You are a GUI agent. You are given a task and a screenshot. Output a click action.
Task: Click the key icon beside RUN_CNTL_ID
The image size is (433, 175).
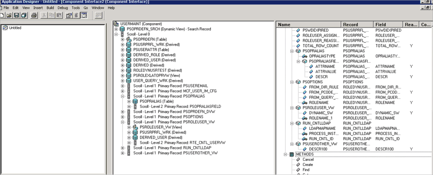305,139
